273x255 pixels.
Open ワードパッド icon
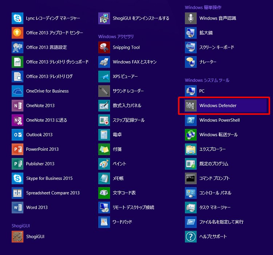(x=104, y=222)
